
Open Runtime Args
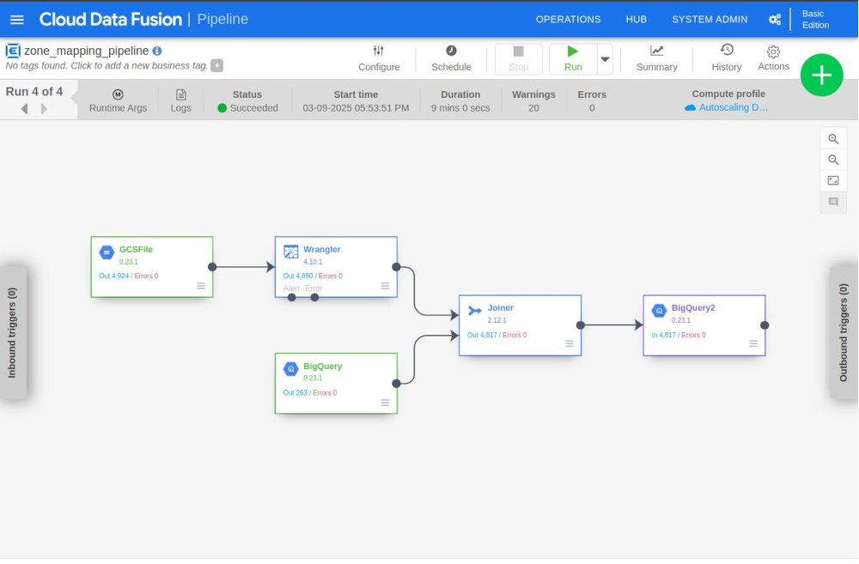118,100
